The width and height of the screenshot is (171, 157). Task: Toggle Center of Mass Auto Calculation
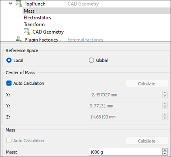coord(9,83)
